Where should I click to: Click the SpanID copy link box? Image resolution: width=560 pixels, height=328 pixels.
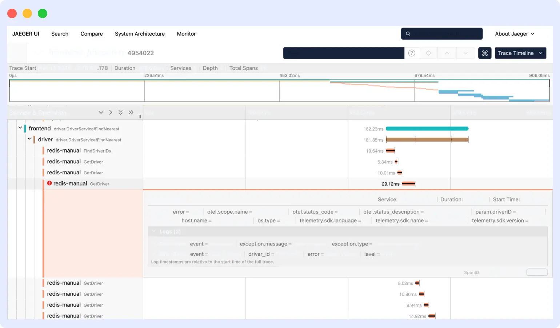pyautogui.click(x=537, y=272)
